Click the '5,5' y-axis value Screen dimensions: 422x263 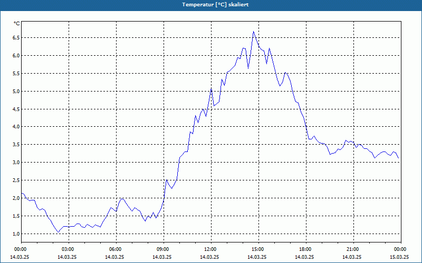(16, 74)
